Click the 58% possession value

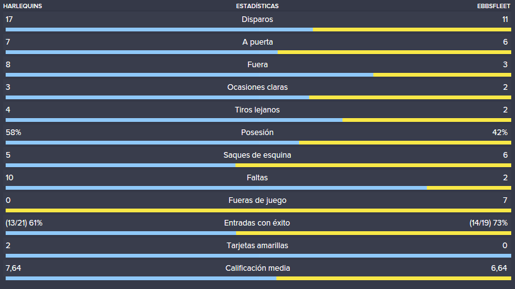point(13,133)
